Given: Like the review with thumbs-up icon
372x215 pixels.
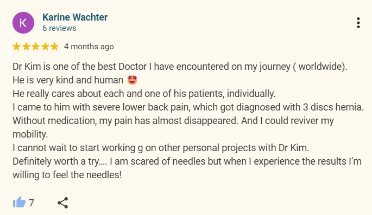Looking at the screenshot, I should coord(19,203).
